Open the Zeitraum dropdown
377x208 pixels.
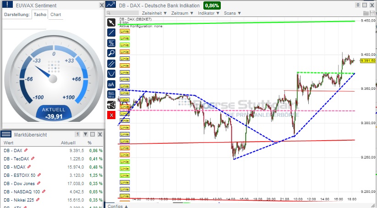click(x=182, y=13)
